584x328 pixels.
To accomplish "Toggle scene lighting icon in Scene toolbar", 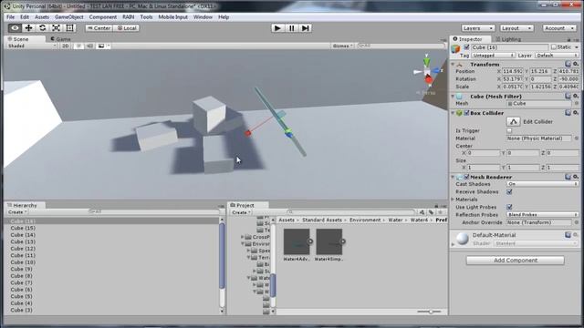I will point(78,46).
